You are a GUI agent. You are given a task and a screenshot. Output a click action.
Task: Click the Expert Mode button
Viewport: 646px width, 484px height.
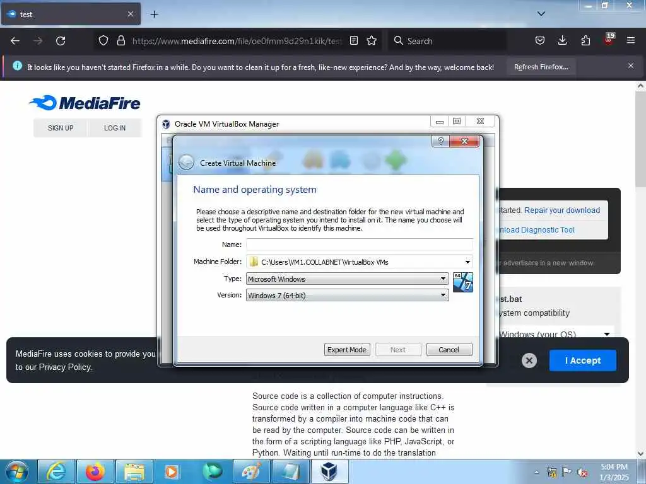pyautogui.click(x=347, y=349)
